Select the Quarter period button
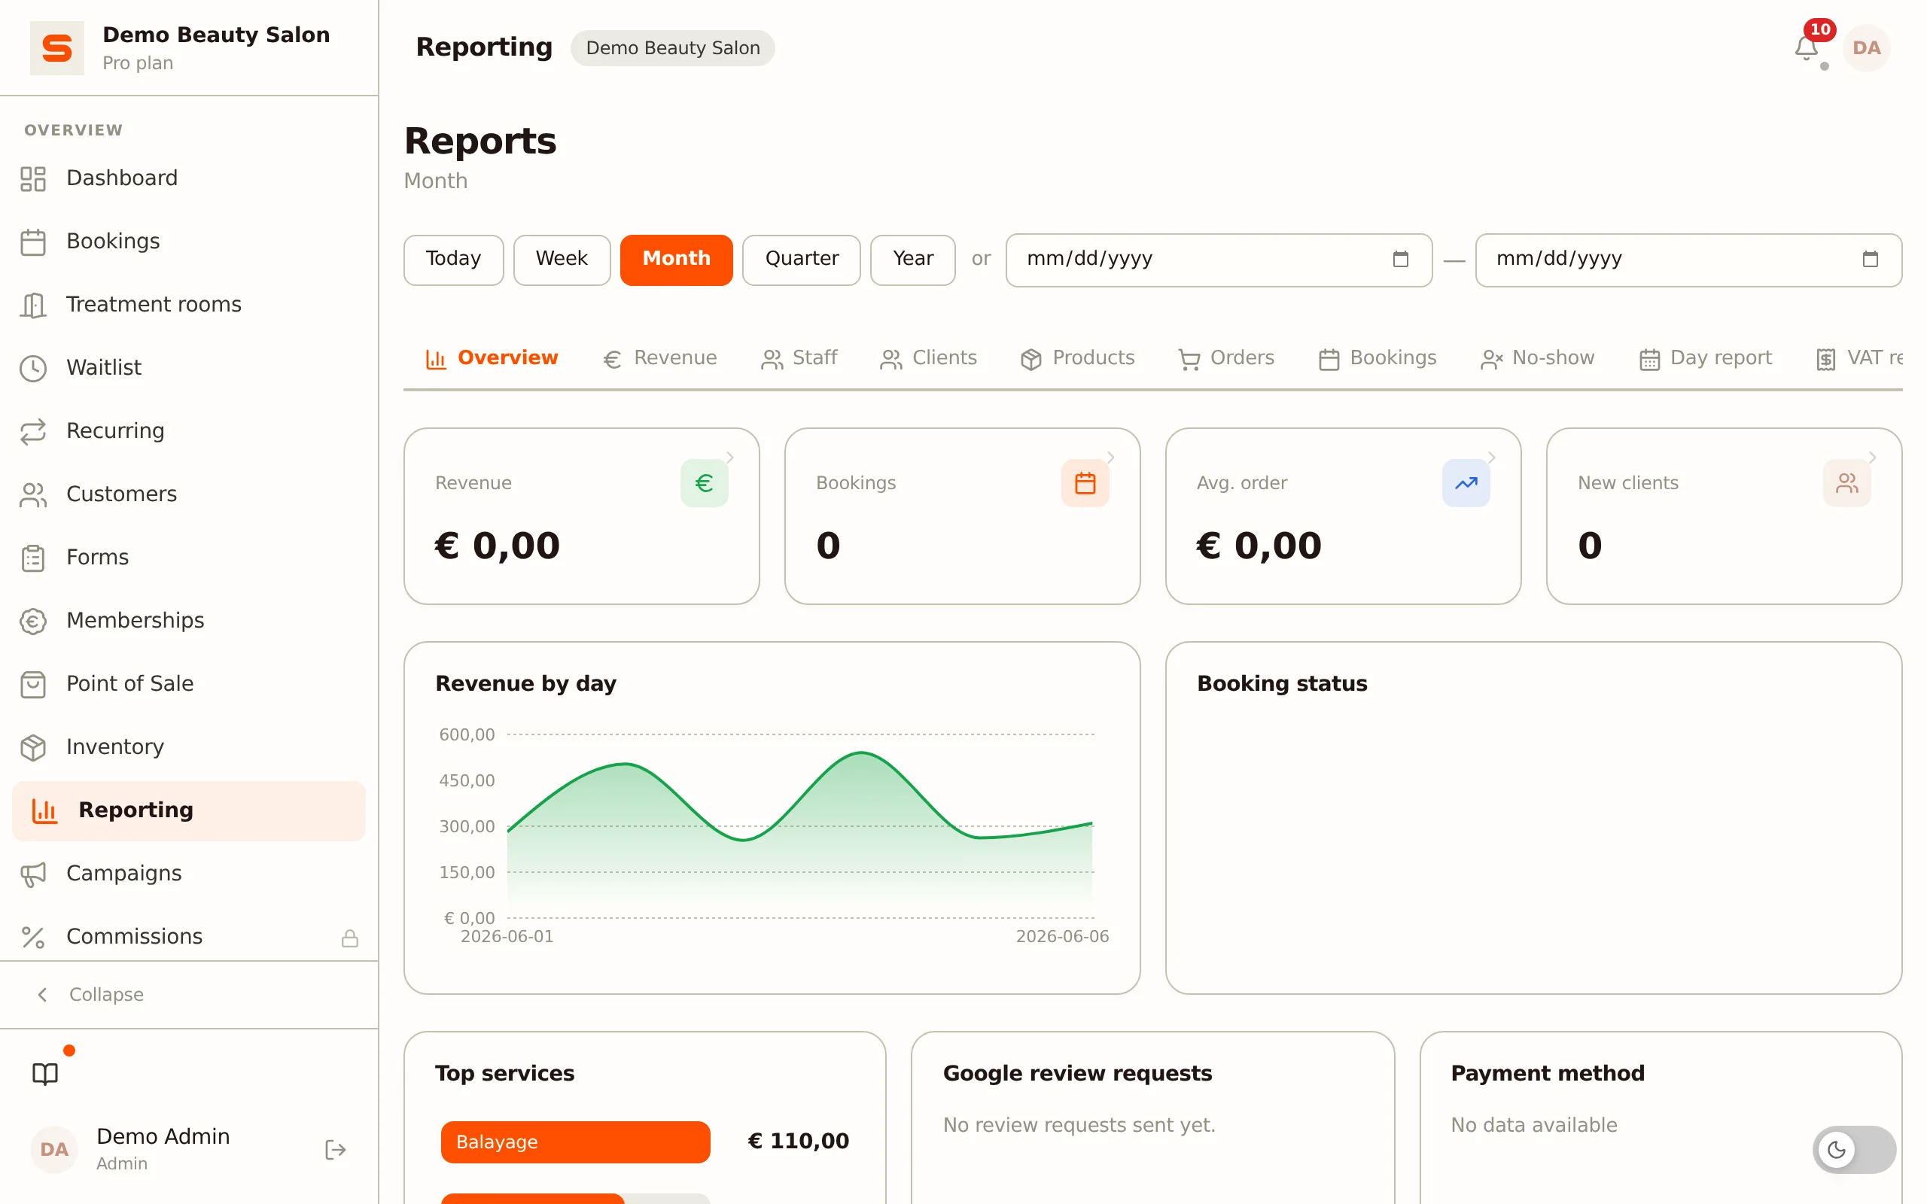This screenshot has height=1204, width=1927. [x=801, y=260]
